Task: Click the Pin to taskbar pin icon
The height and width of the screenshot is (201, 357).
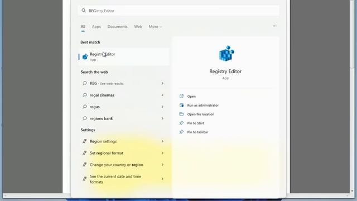Action: (181, 132)
